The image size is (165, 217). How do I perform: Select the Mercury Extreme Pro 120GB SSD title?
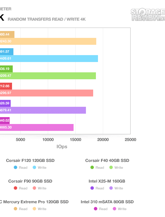pyautogui.click(x=34, y=202)
